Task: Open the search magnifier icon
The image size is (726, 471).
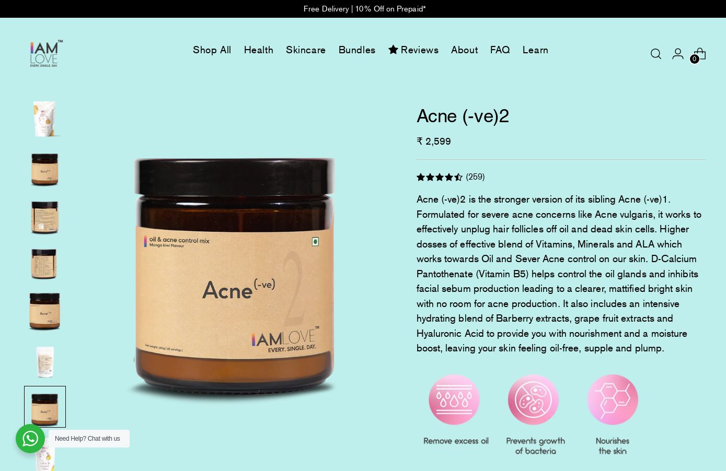Action: coord(655,54)
